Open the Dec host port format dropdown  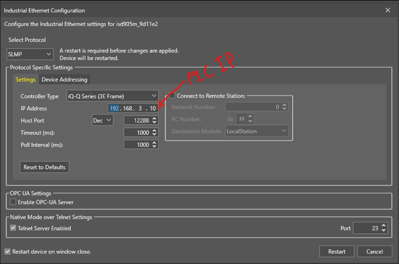click(x=102, y=120)
